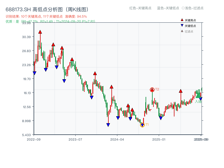Select the green 入场 entry triangle
This screenshot has width=224, height=168.
tap(198, 96)
